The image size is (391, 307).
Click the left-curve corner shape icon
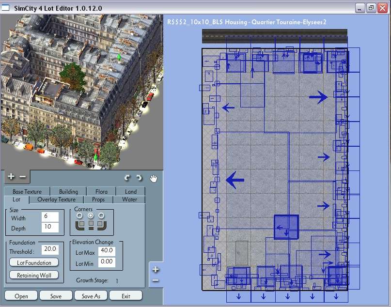(80, 225)
